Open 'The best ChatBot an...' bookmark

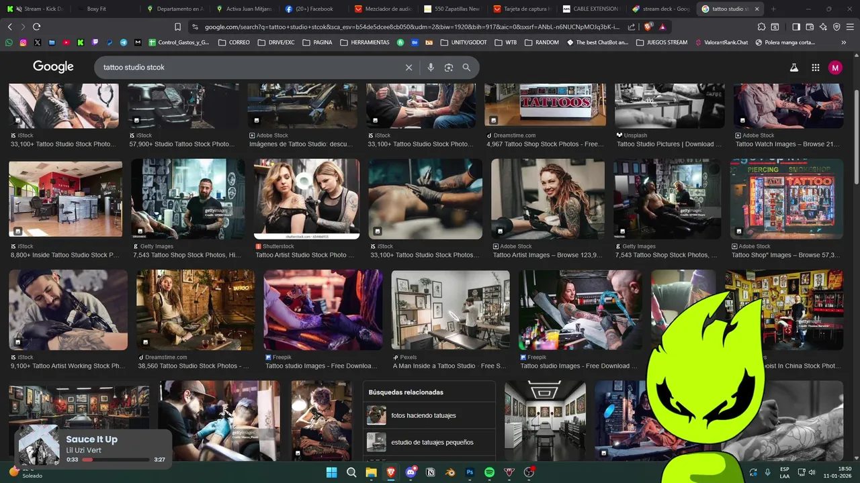pos(597,42)
